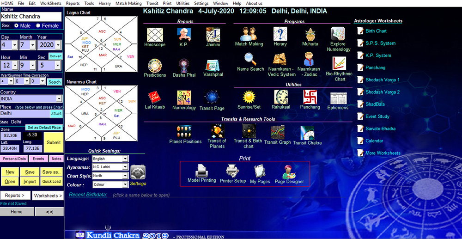
Task: Open Naamkaran - Vedic System
Action: click(280, 59)
